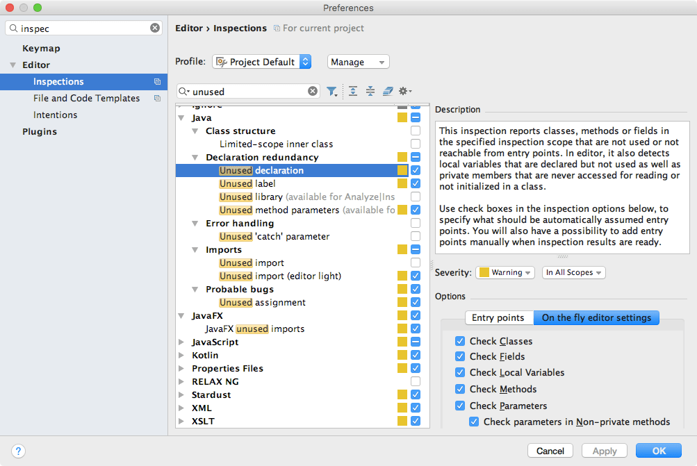
Task: Open the Manage profiles menu
Action: pos(358,62)
